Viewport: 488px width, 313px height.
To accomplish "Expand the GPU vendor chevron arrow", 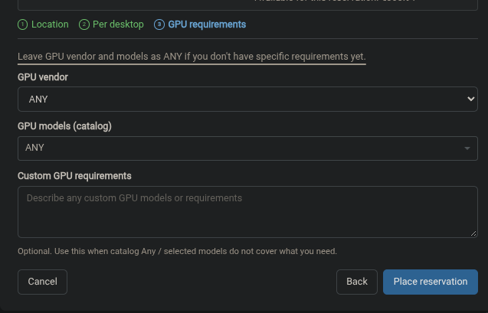I will pyautogui.click(x=471, y=99).
